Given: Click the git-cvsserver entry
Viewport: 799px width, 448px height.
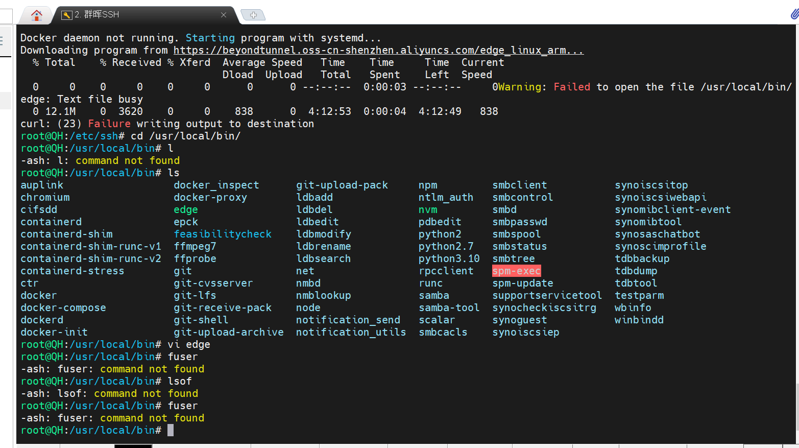Looking at the screenshot, I should click(213, 283).
